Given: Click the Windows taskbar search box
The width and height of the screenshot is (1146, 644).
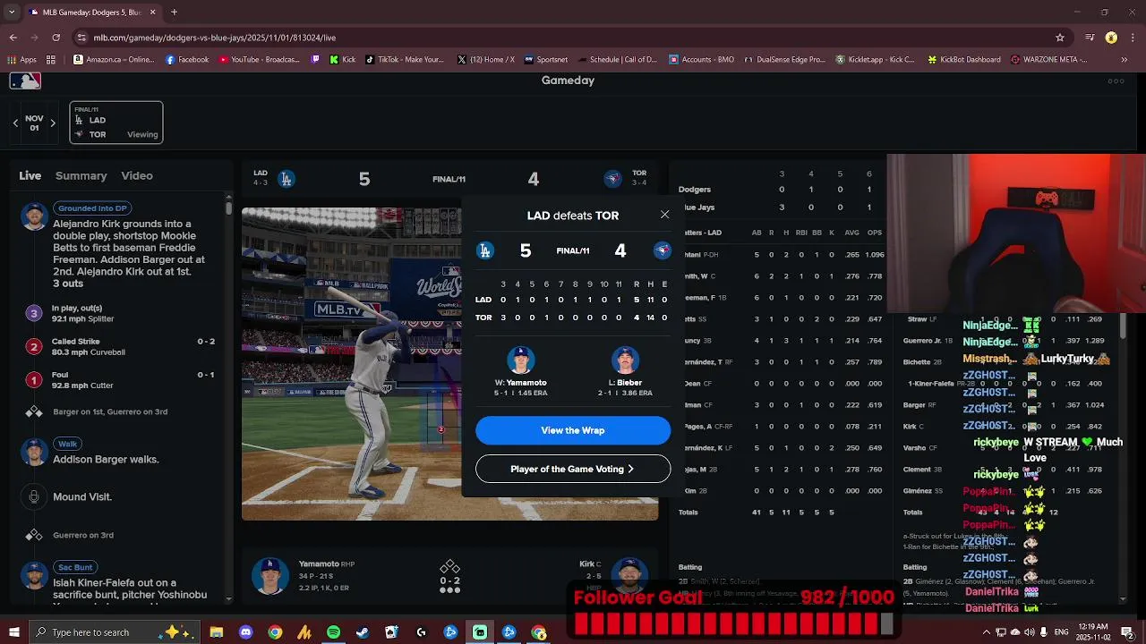Looking at the screenshot, I should pos(115,632).
